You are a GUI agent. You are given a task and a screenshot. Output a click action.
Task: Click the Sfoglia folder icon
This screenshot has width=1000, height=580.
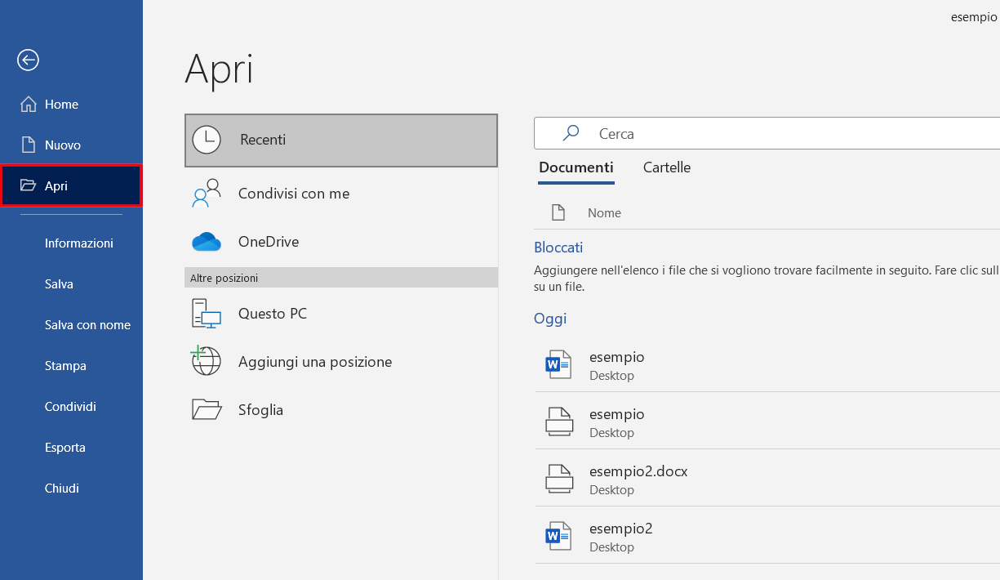tap(207, 409)
